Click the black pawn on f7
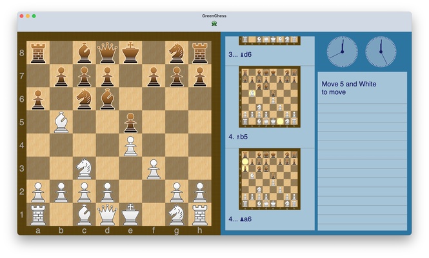The image size is (429, 258). pos(154,77)
